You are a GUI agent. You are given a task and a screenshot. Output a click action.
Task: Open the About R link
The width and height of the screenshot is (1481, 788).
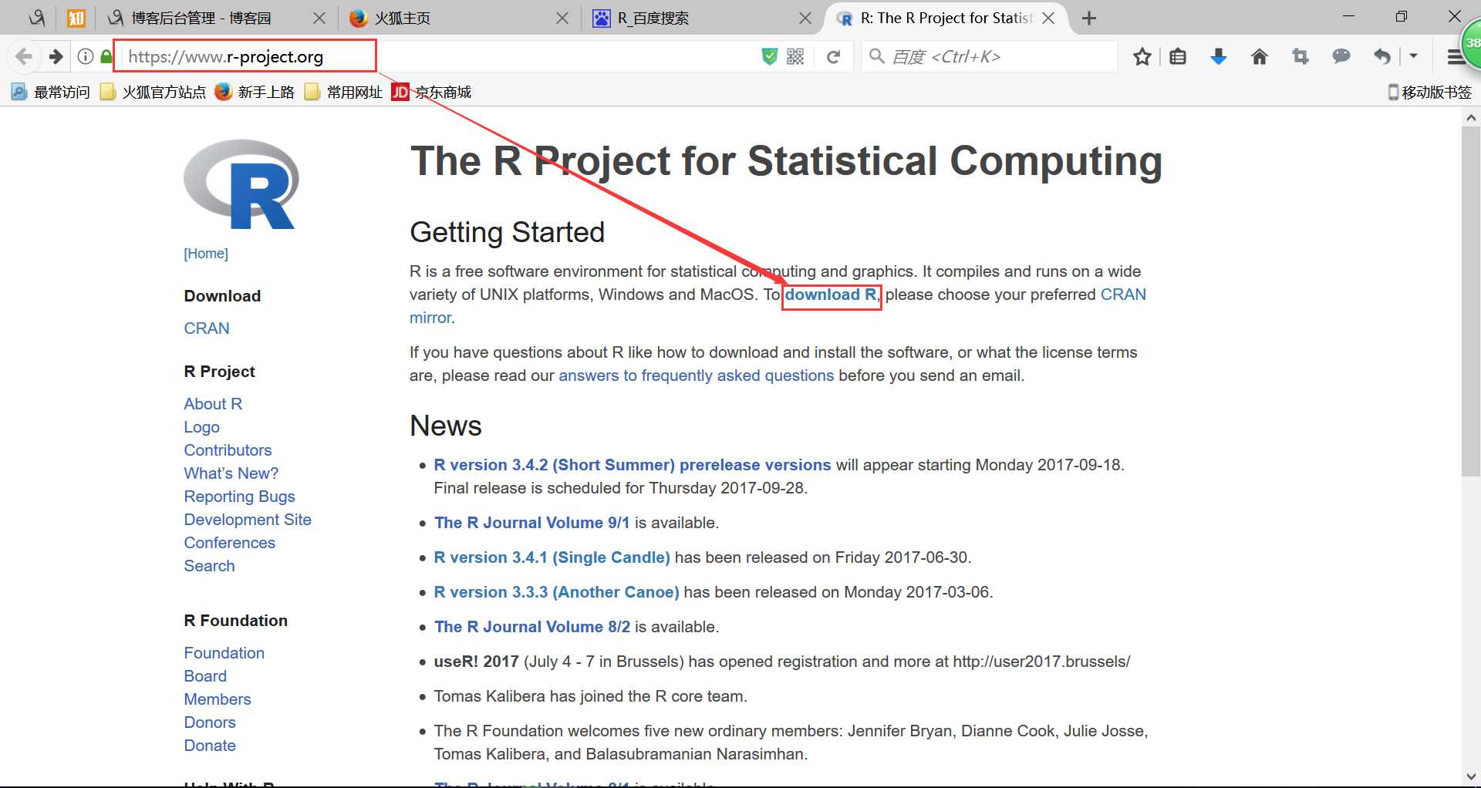tap(213, 404)
